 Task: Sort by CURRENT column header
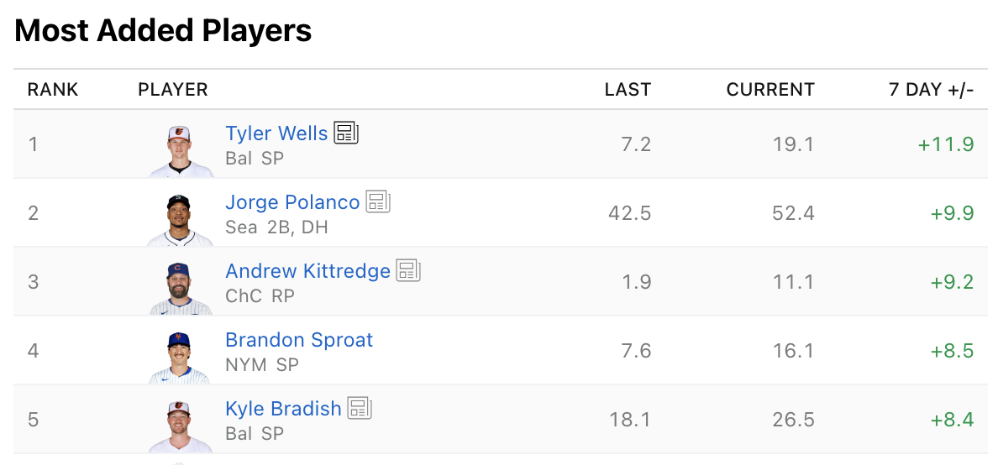pyautogui.click(x=770, y=90)
